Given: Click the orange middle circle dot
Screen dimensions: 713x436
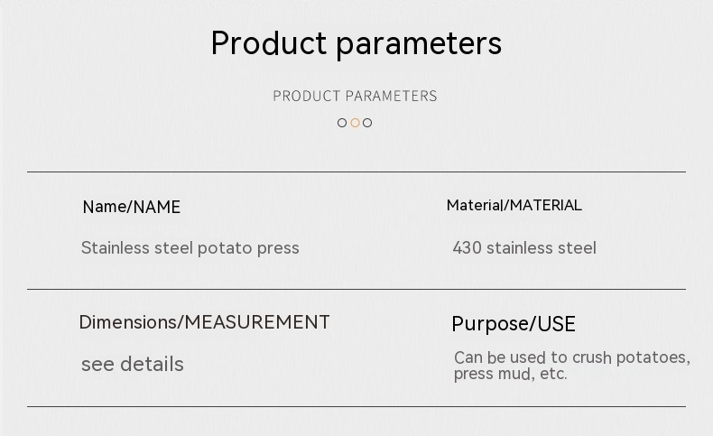Looking at the screenshot, I should point(355,123).
